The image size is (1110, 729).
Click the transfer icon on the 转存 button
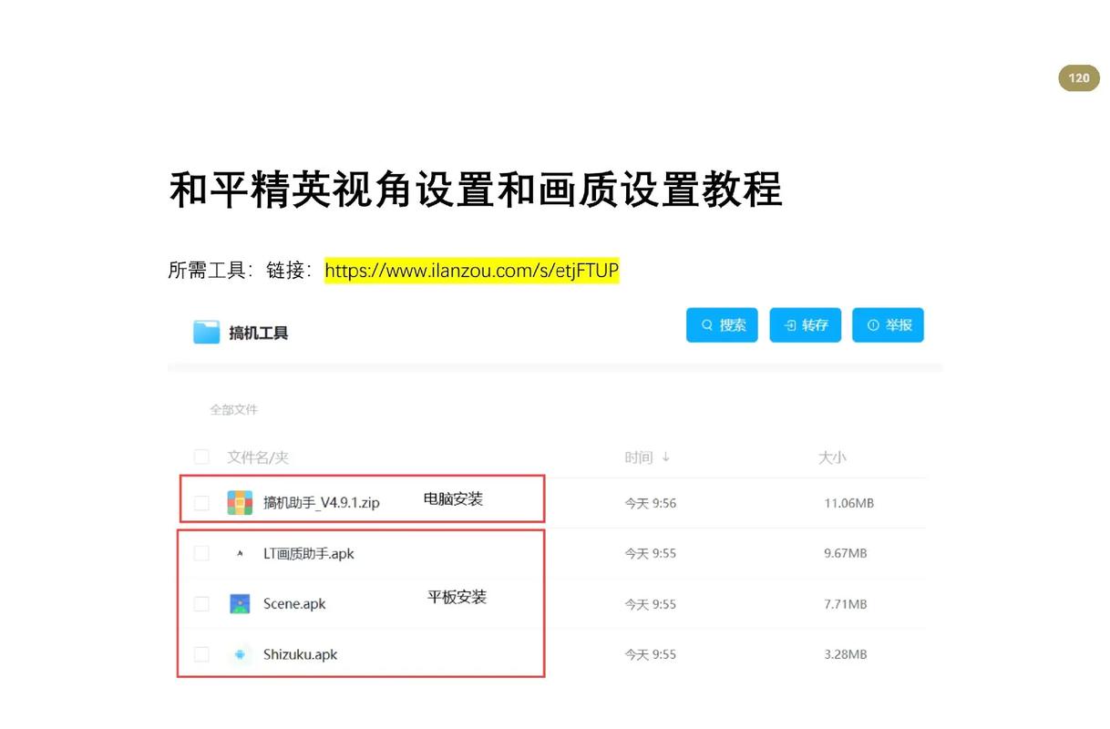[x=788, y=324]
